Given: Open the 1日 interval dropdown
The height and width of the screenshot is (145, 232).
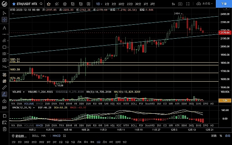Looking at the screenshot, I should point(99,4).
